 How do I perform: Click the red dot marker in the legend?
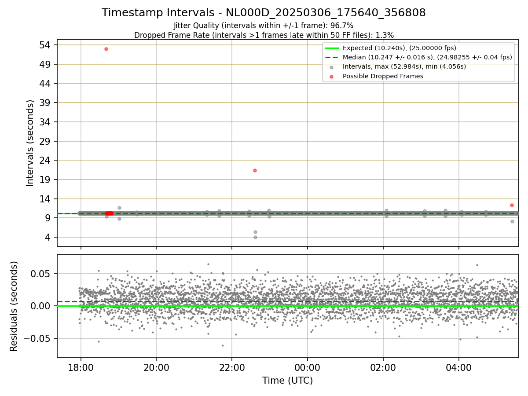332,77
